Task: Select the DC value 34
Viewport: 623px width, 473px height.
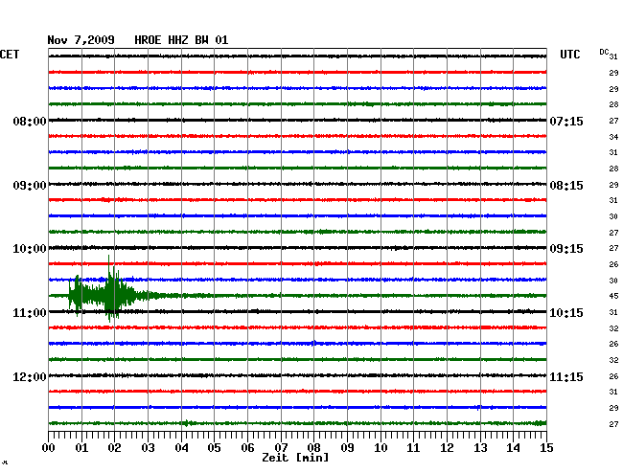Action: (613, 137)
